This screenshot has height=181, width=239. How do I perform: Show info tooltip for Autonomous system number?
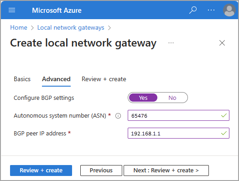[118, 116]
